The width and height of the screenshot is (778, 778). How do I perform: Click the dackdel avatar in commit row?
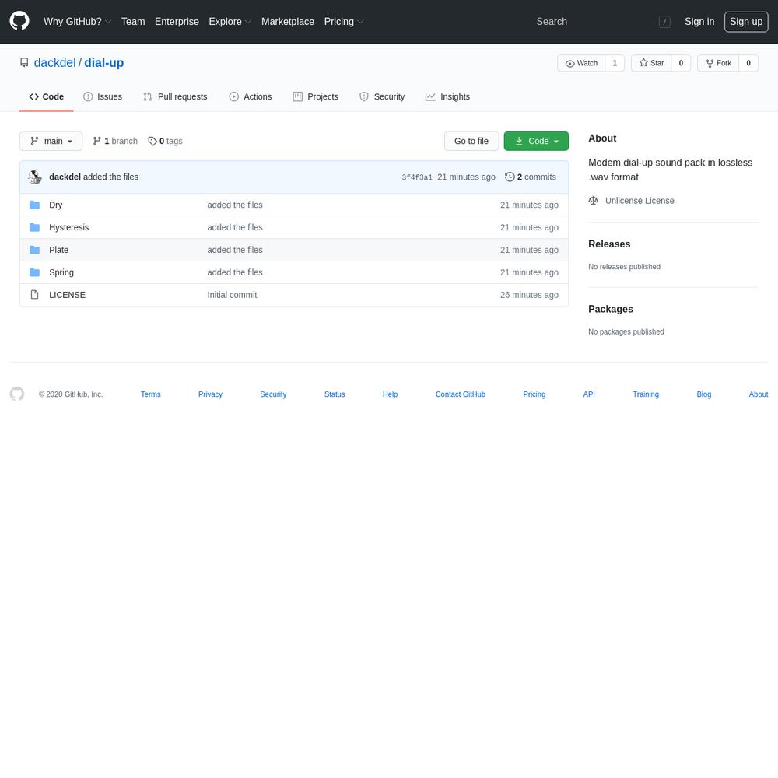35,177
